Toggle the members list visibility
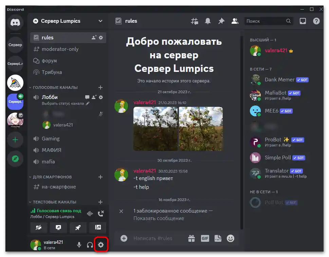This screenshot has width=329, height=257. pos(235,21)
